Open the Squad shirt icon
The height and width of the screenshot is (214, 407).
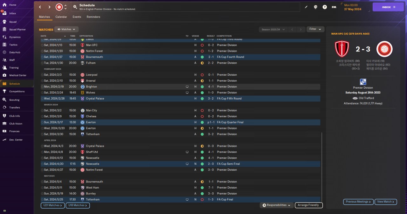(x=4, y=22)
